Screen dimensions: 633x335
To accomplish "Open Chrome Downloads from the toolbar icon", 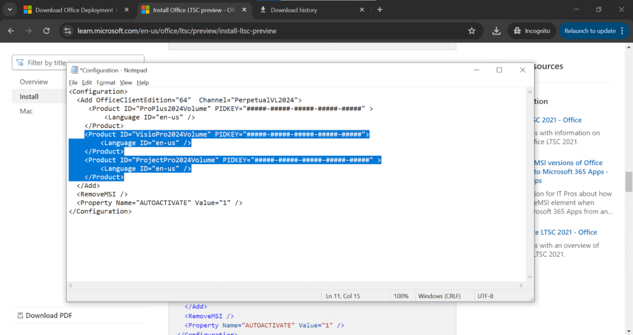I will 496,31.
